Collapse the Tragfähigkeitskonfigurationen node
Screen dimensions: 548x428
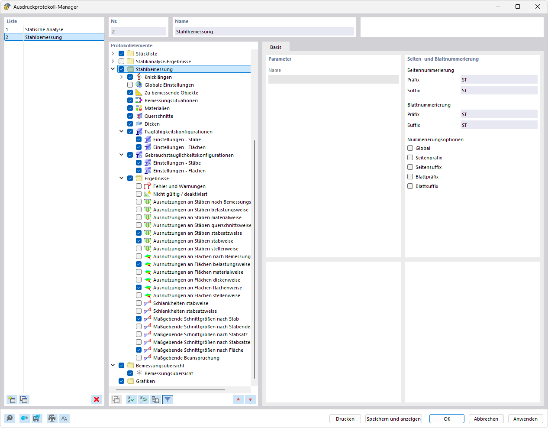coord(122,132)
